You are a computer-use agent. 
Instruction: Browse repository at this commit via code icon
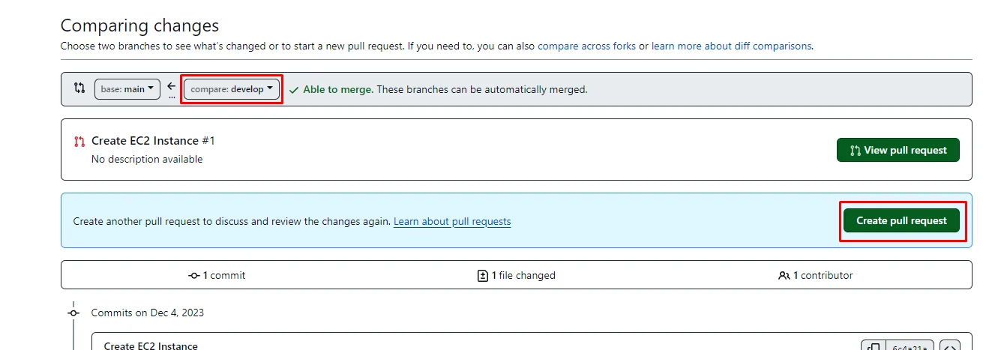click(x=949, y=347)
